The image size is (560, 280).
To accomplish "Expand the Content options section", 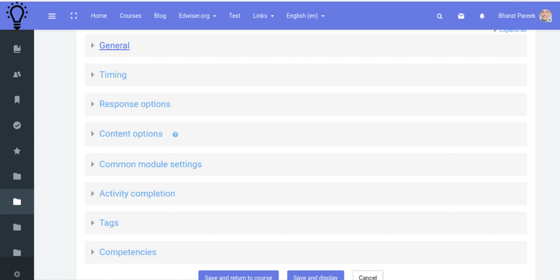I will coord(131,133).
